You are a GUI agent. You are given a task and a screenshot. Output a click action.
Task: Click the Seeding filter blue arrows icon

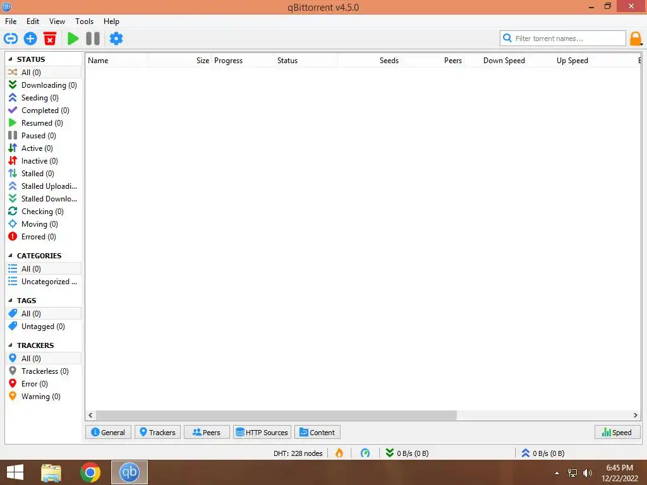pyautogui.click(x=13, y=98)
